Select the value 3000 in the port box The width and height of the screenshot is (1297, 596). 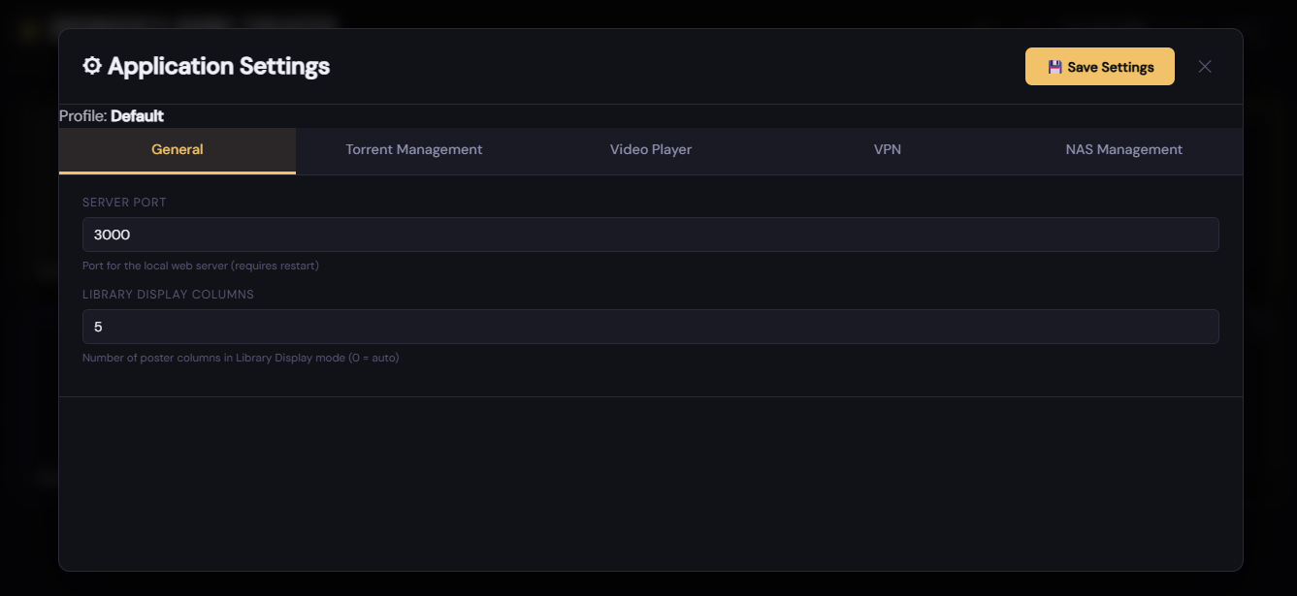coord(113,235)
